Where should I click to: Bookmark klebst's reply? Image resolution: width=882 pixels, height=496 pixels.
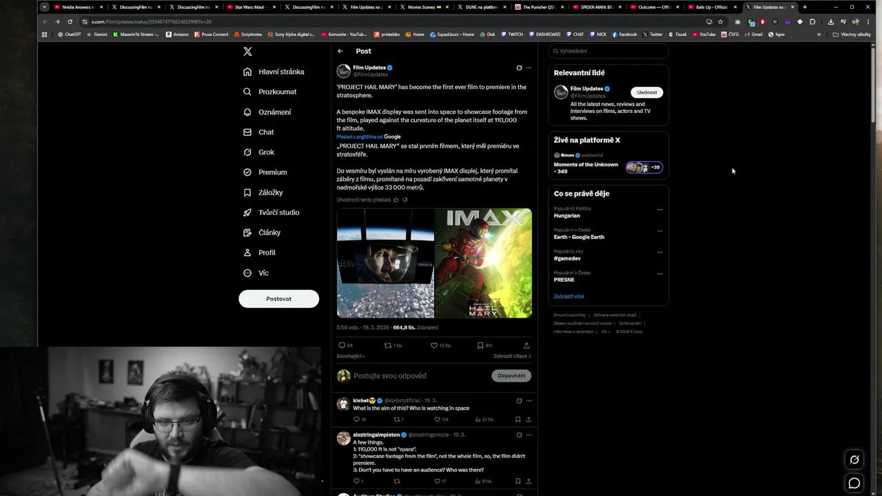pyautogui.click(x=517, y=419)
